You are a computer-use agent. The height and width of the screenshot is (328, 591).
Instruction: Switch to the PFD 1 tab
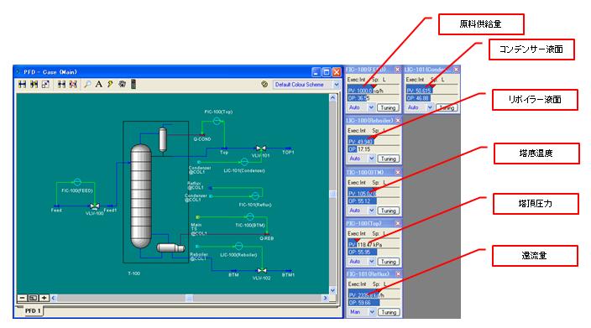[33, 311]
